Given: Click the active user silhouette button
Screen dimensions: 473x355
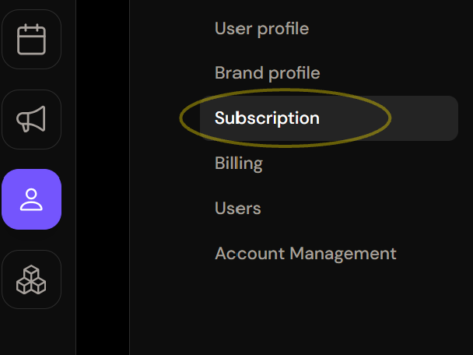Looking at the screenshot, I should pyautogui.click(x=31, y=199).
